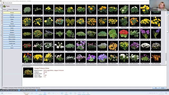The image size is (169, 95).
Task: Select the Viola cornuta thumbnail
Action: [x=102, y=46]
